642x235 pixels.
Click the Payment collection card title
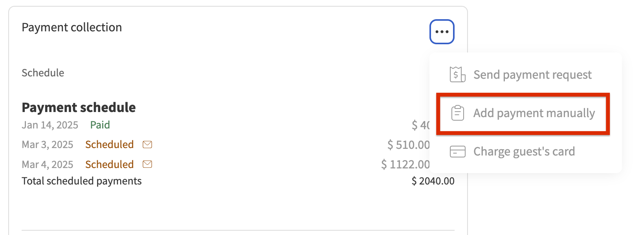[72, 27]
